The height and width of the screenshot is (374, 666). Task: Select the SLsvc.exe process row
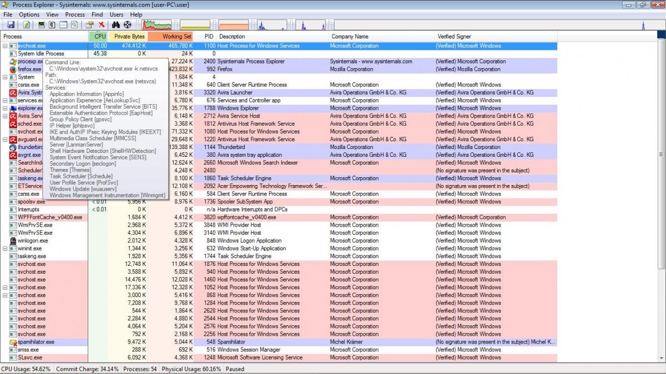click(x=279, y=357)
